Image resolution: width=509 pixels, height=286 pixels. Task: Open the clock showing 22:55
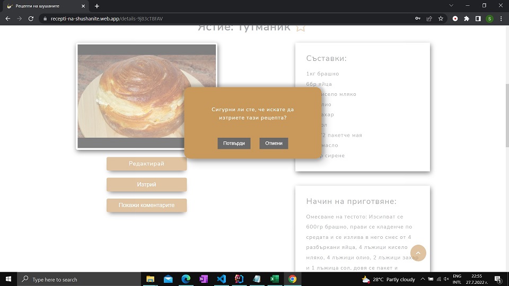click(477, 279)
